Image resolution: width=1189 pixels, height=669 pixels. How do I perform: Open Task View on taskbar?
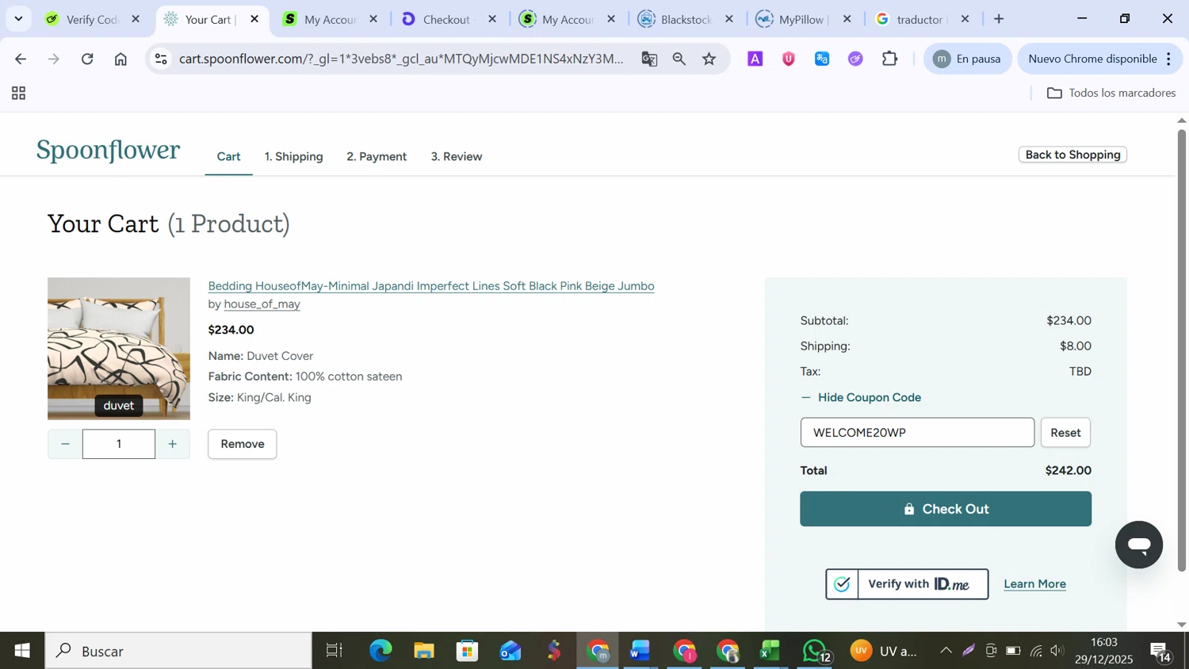click(335, 651)
